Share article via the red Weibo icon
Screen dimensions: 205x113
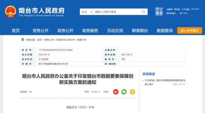tap(116, 92)
